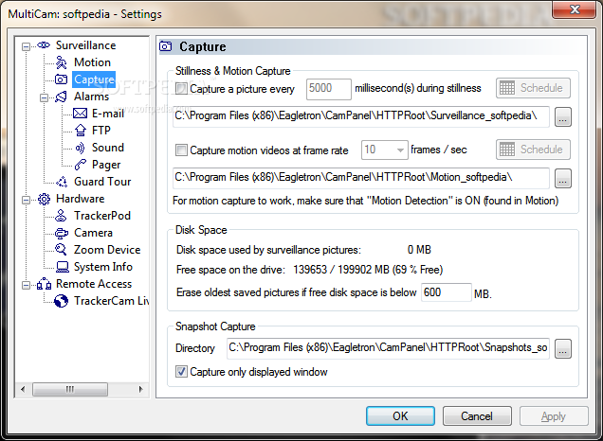Image resolution: width=603 pixels, height=441 pixels.
Task: Select Motion in the settings tree
Action: pos(92,62)
